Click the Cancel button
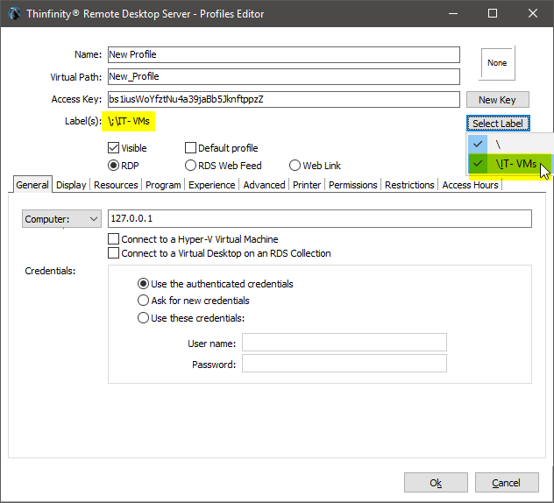The width and height of the screenshot is (554, 503). (507, 483)
